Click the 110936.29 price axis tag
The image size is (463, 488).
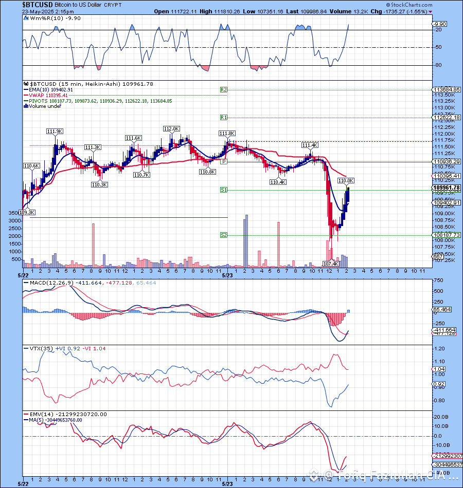[447, 161]
